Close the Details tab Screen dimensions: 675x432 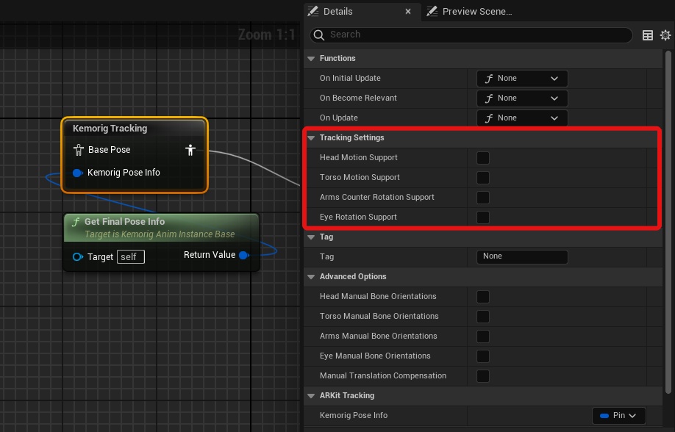408,12
